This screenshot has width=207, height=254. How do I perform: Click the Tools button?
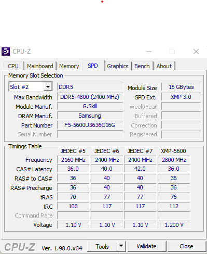coord(102,246)
